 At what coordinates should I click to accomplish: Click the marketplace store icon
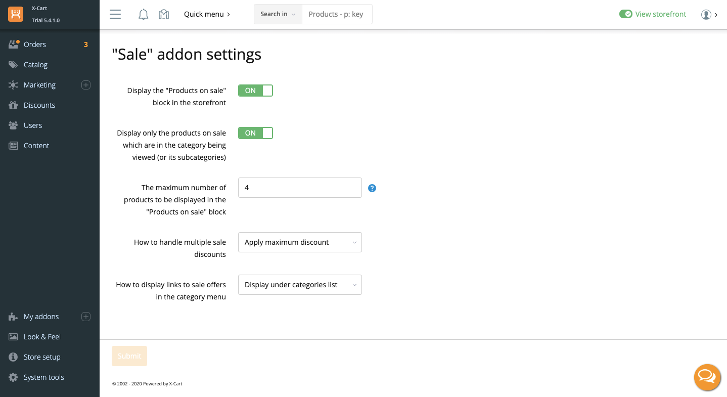(163, 14)
